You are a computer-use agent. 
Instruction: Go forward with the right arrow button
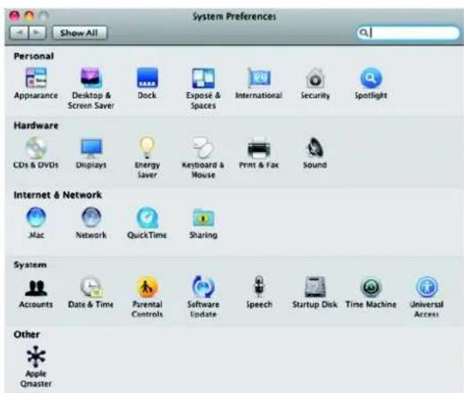[37, 33]
